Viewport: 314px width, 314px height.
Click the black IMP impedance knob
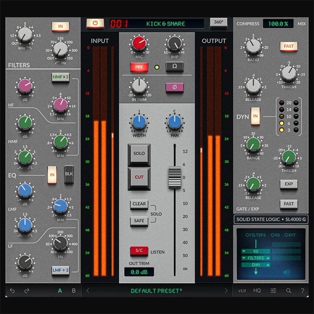click(x=174, y=43)
